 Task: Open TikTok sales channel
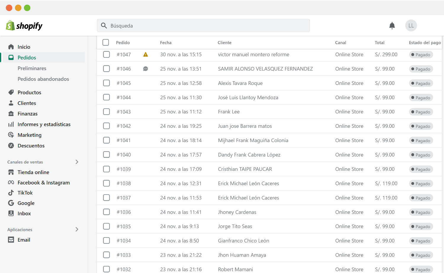tap(25, 193)
